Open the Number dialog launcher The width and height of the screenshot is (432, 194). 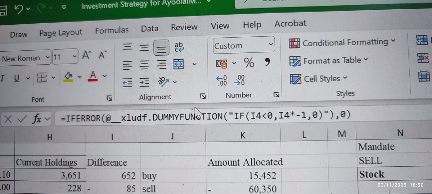[x=276, y=94]
